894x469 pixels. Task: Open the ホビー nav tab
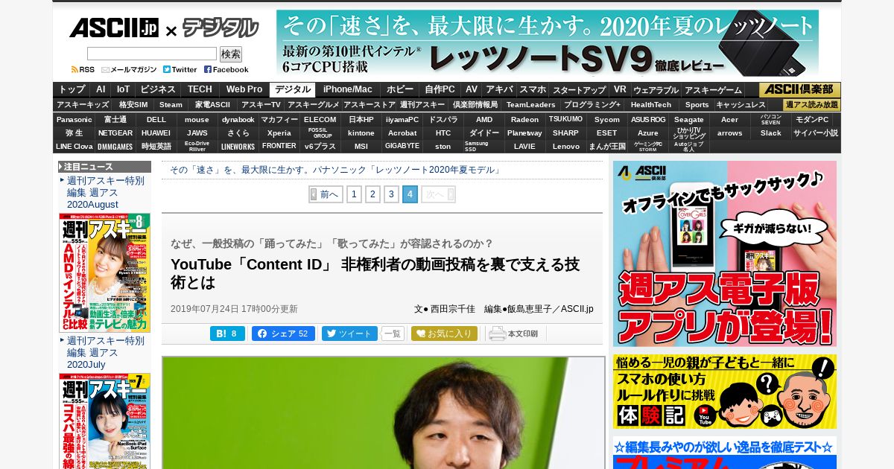tap(399, 89)
